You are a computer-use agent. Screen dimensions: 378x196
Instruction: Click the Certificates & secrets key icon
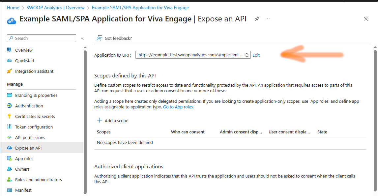(9, 116)
